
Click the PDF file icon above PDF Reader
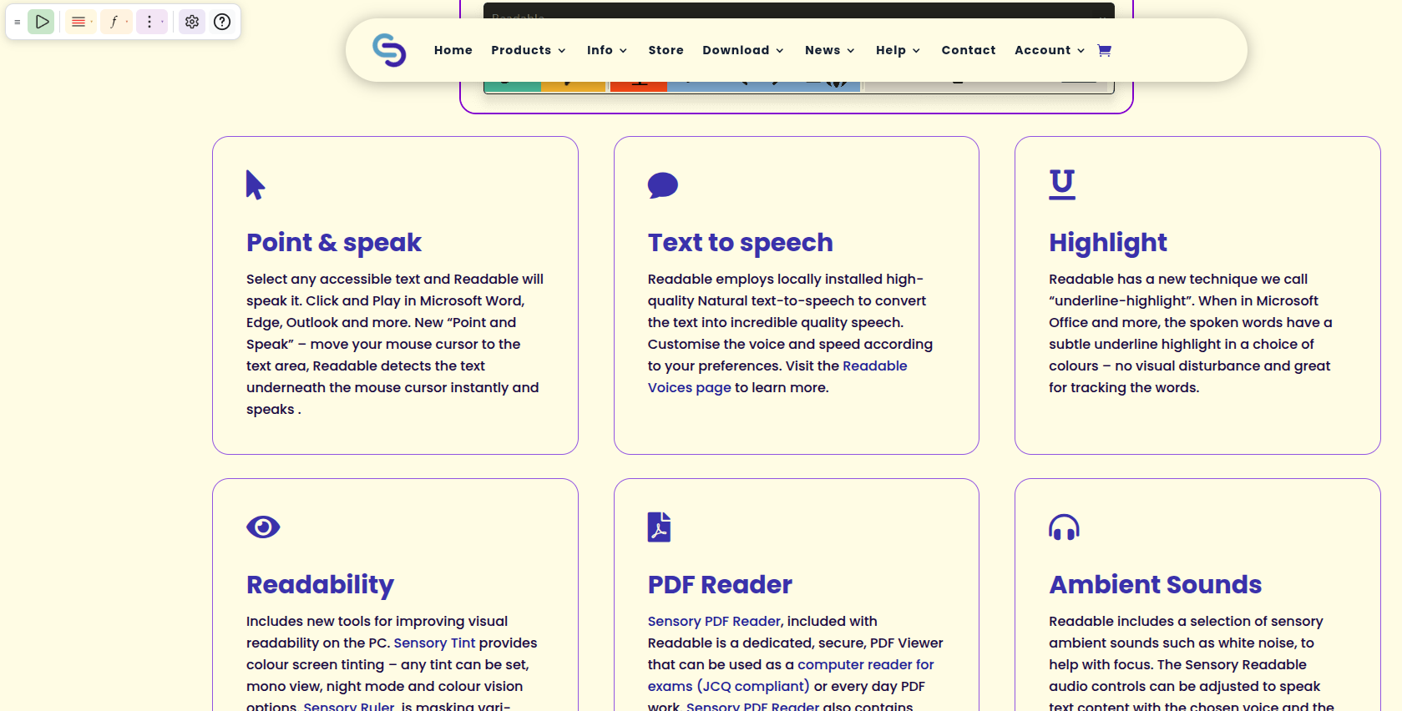point(659,527)
